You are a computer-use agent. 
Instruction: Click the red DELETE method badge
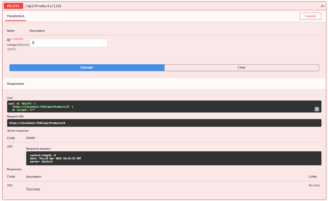pos(13,6)
